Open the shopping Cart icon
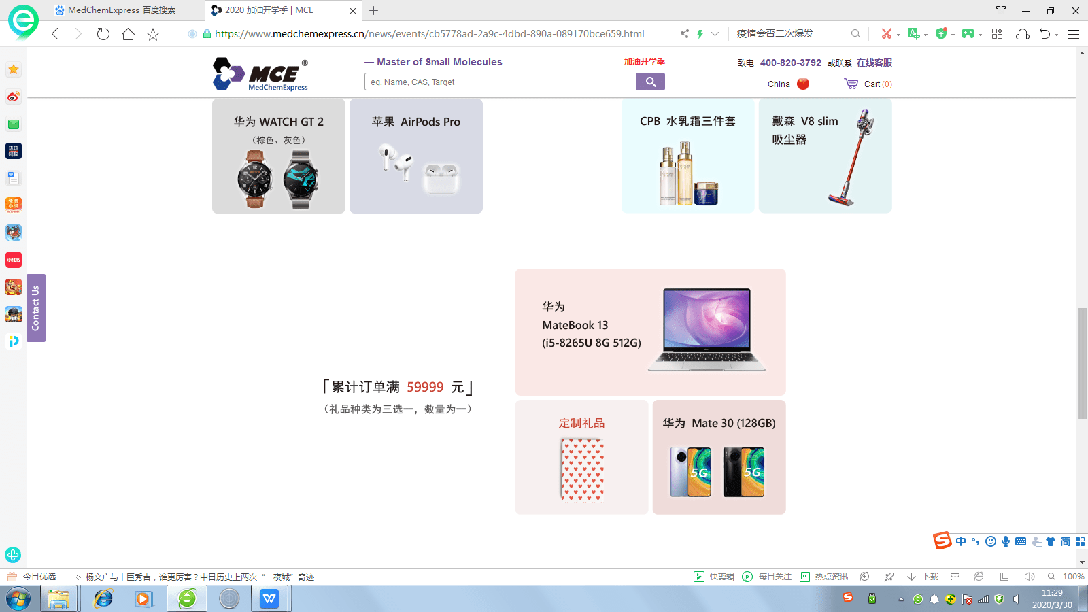The width and height of the screenshot is (1088, 612). 851,84
